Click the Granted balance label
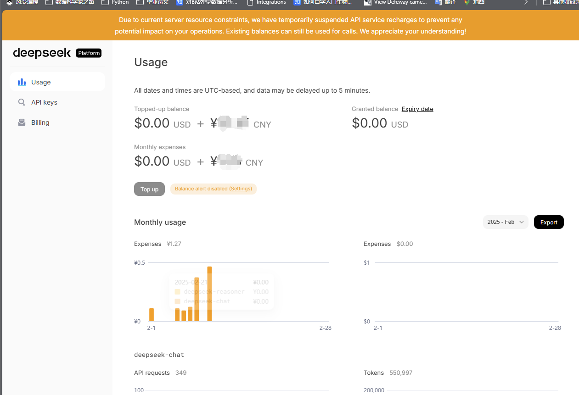 click(x=375, y=109)
